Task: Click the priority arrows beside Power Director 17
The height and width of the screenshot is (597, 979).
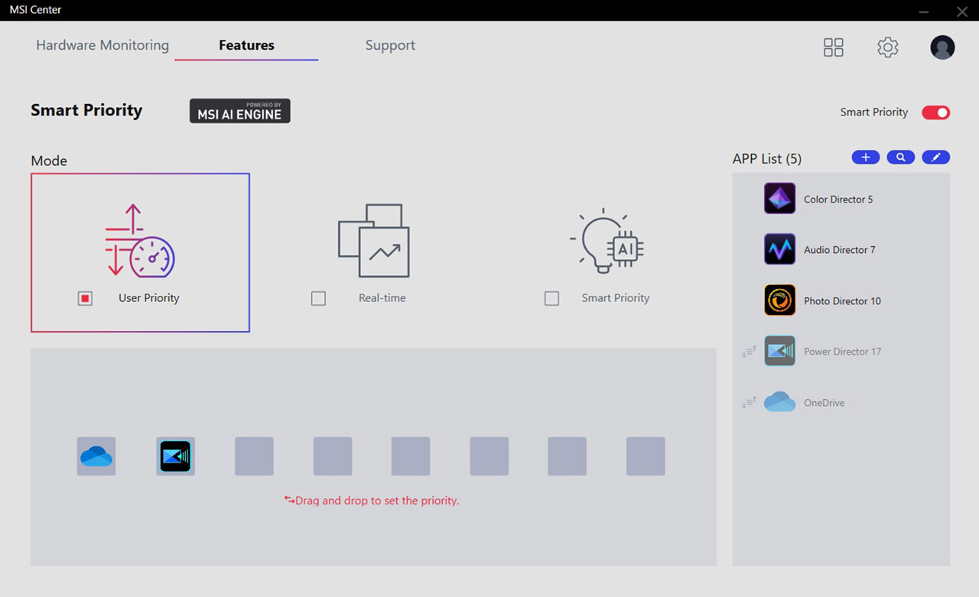Action: click(749, 352)
